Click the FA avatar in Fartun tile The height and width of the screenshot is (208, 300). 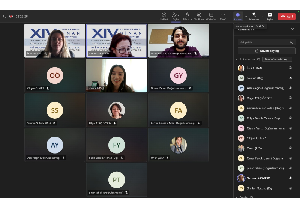click(178, 110)
